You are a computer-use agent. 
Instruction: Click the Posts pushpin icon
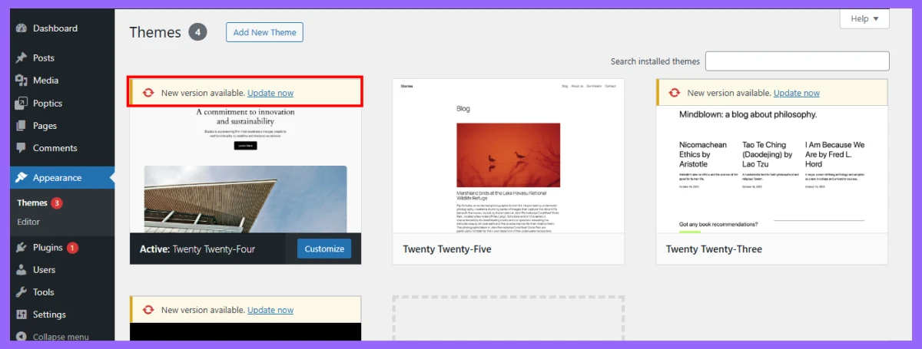pos(22,58)
